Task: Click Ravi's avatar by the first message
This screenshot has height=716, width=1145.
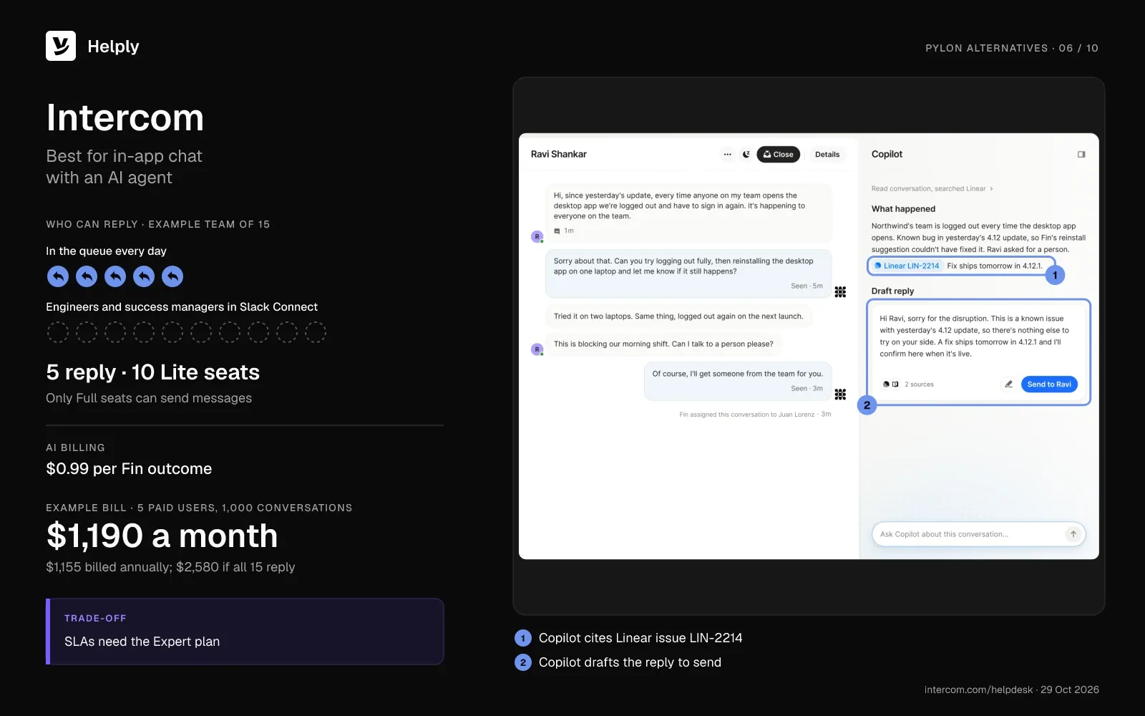Action: pyautogui.click(x=537, y=236)
